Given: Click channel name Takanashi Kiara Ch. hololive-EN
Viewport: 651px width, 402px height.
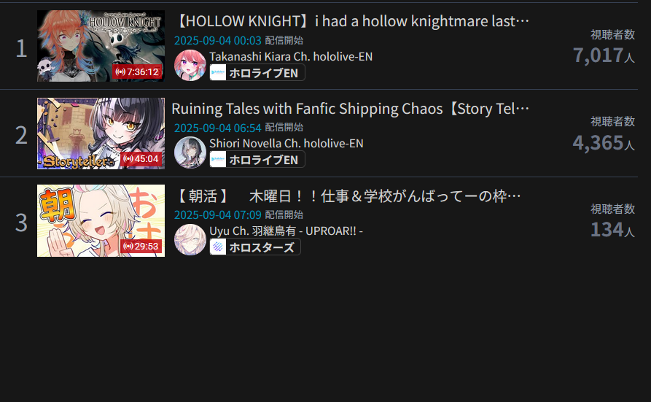Looking at the screenshot, I should click(291, 56).
